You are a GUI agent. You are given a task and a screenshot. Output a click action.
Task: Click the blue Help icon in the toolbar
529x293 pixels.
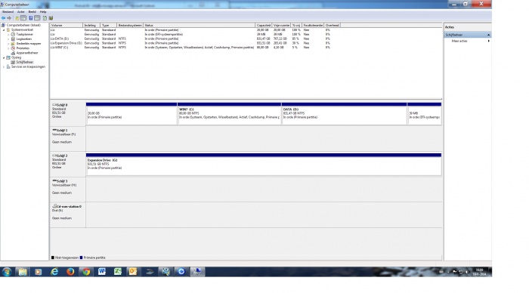coord(31,18)
